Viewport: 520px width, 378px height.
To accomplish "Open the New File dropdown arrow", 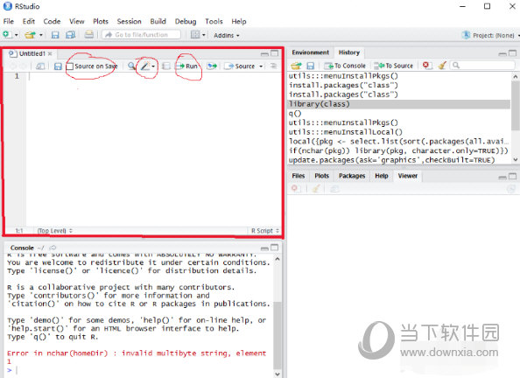I will click(16, 35).
